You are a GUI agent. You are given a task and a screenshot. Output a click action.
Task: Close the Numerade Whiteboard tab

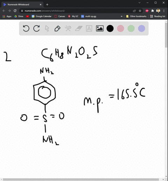[x=41, y=5]
